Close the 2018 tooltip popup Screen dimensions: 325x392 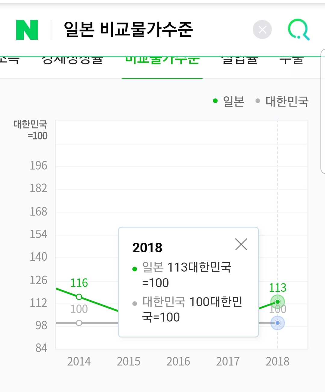[x=241, y=244]
